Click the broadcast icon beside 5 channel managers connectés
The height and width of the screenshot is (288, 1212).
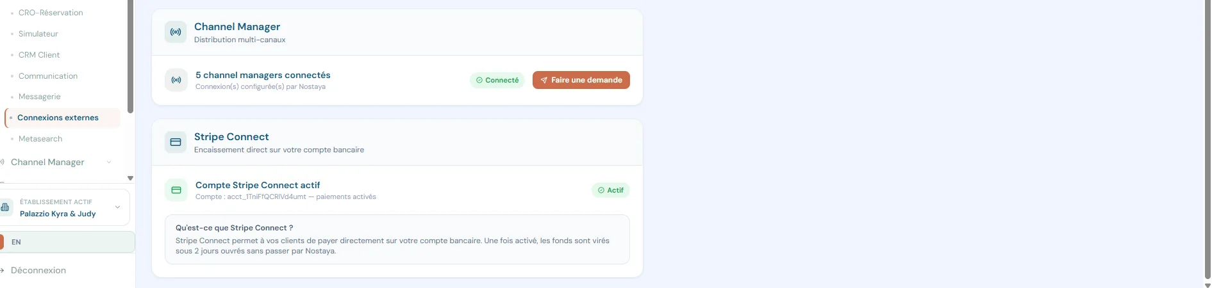point(176,80)
